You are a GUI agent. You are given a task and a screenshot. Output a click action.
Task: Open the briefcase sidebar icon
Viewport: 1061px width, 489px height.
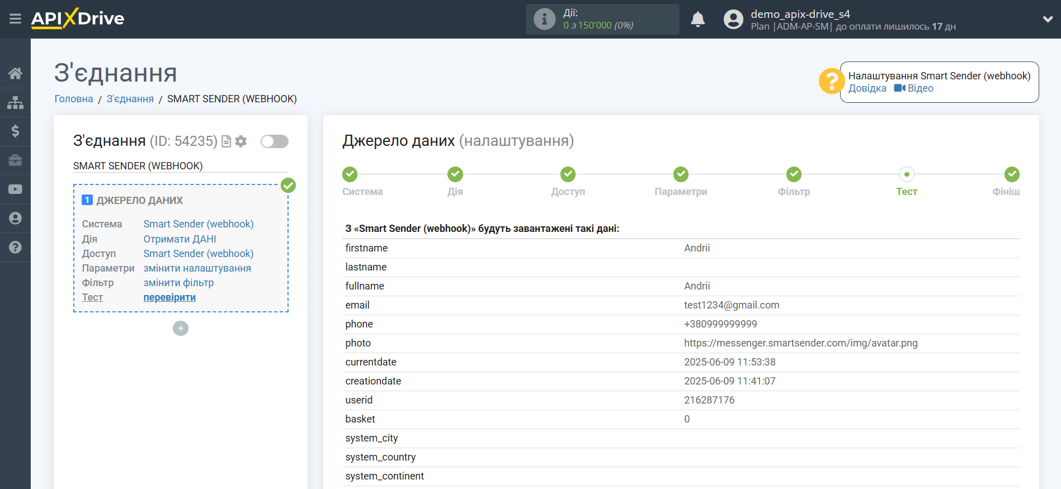pyautogui.click(x=15, y=160)
